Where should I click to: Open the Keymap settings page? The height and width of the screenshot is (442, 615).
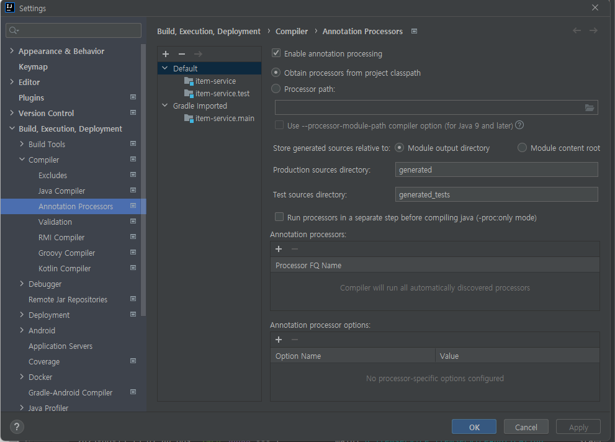pyautogui.click(x=33, y=66)
